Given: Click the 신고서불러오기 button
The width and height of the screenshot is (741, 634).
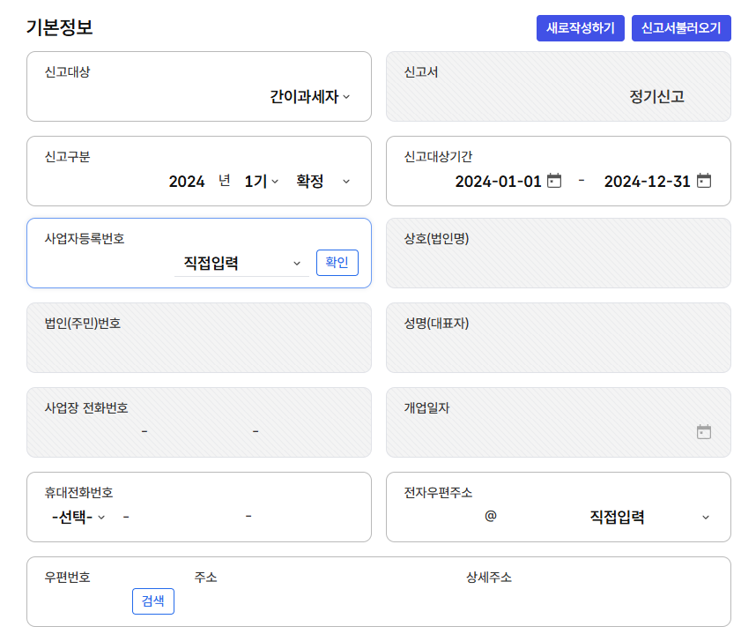Looking at the screenshot, I should (x=681, y=28).
